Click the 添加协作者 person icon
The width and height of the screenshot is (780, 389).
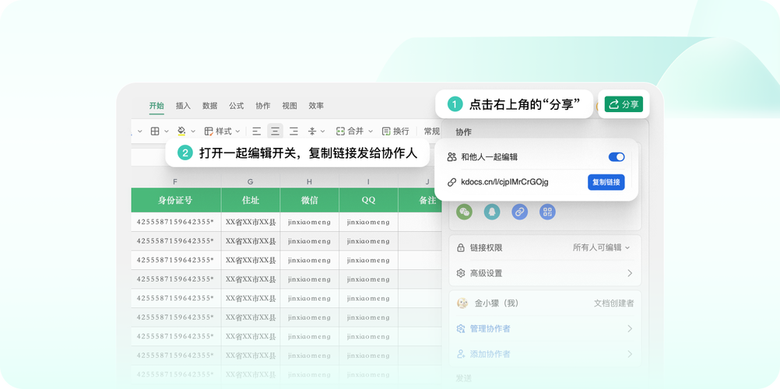tap(461, 354)
